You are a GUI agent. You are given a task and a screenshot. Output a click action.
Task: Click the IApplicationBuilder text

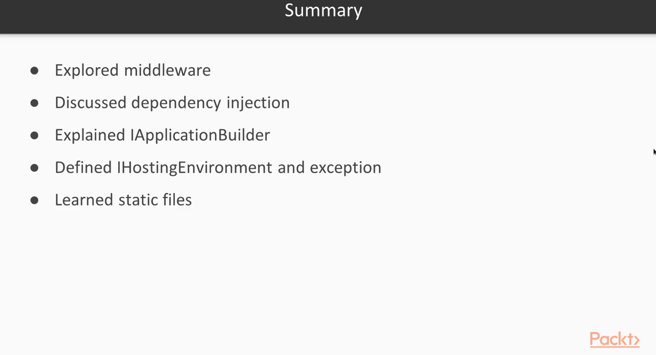point(200,135)
